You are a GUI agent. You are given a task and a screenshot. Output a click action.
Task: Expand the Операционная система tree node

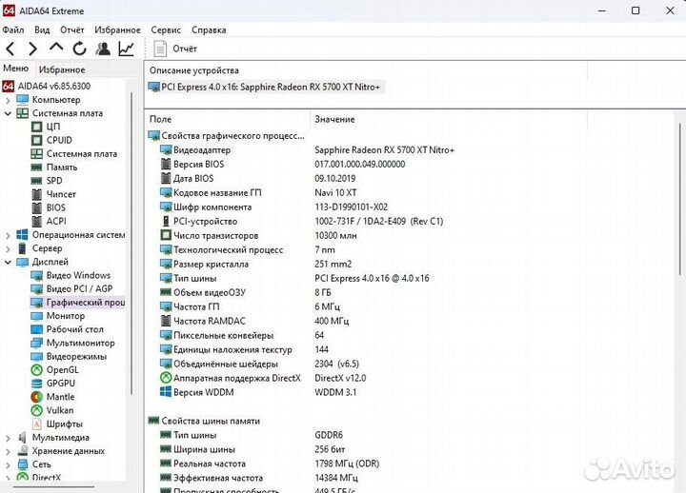[x=8, y=235]
